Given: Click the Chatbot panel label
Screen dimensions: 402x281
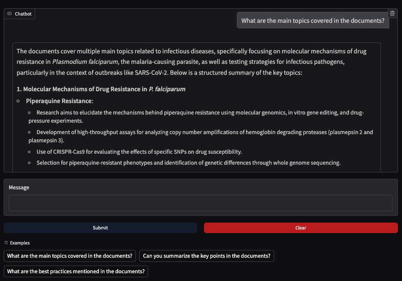Looking at the screenshot, I should (23, 14).
